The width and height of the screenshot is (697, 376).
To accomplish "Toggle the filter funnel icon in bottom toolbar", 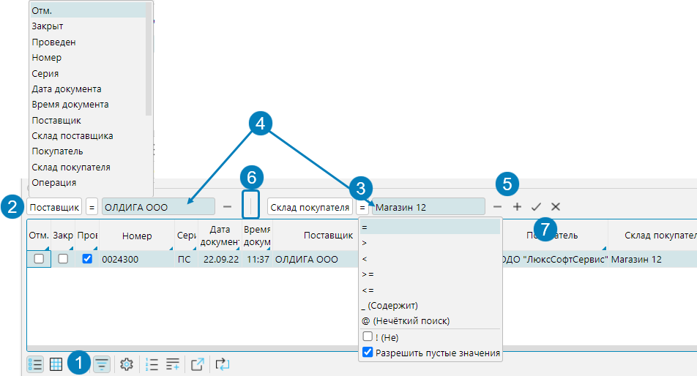I will coord(102,365).
